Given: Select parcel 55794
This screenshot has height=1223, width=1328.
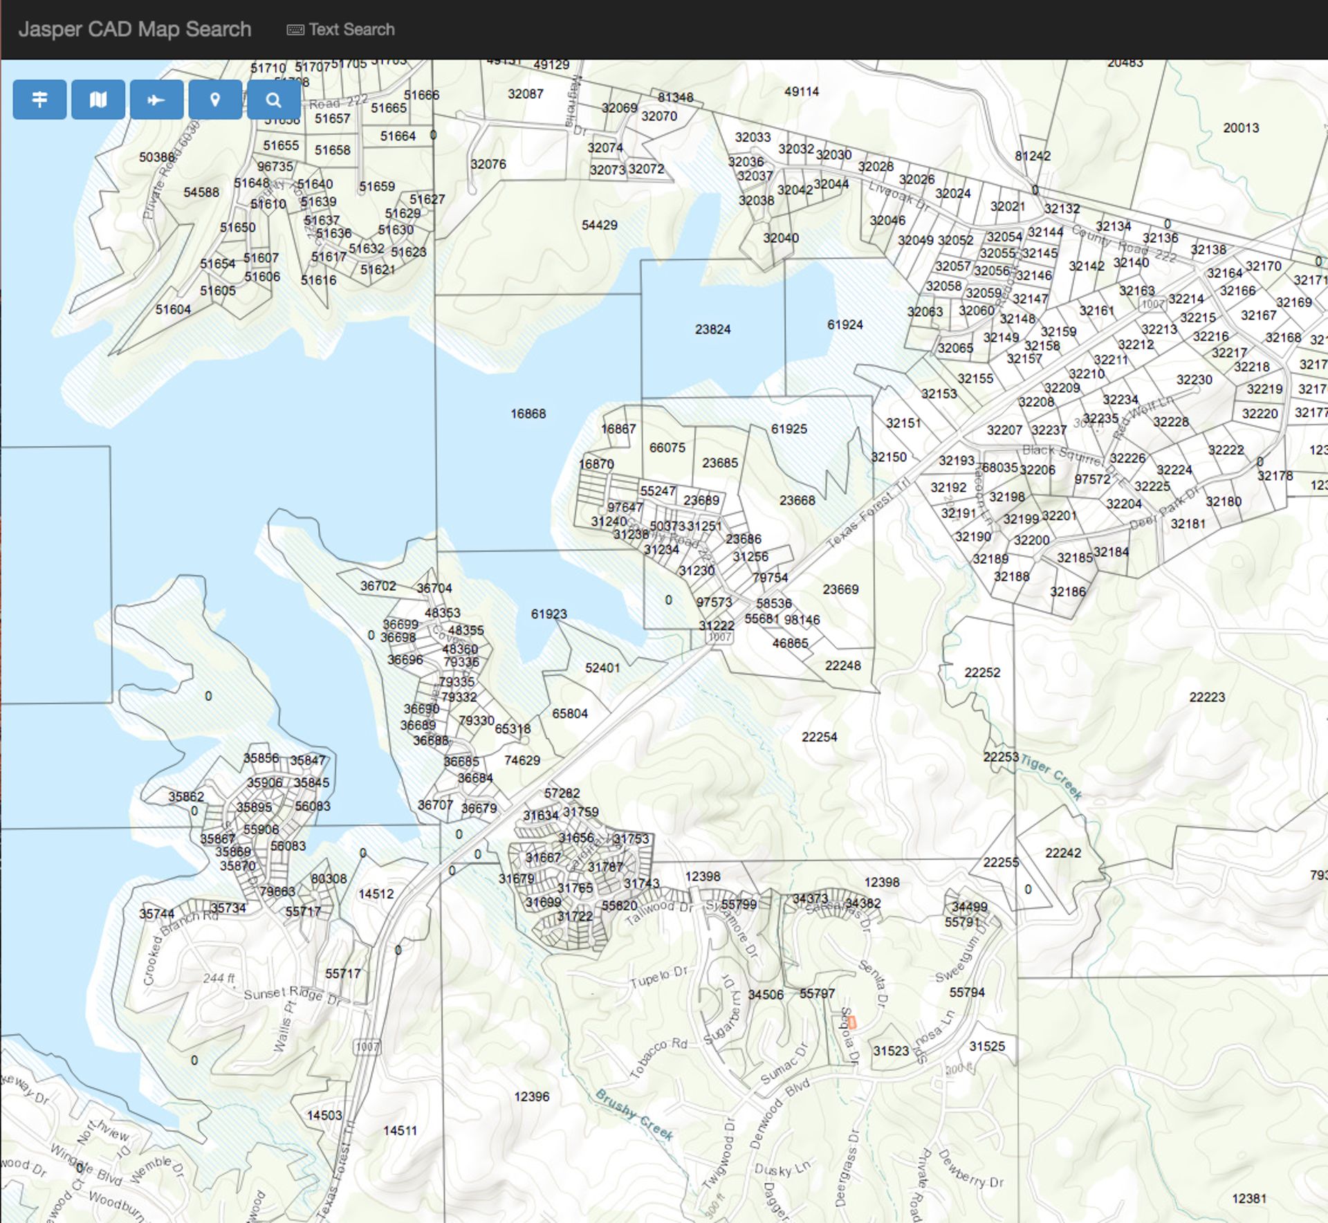Looking at the screenshot, I should click(x=967, y=992).
